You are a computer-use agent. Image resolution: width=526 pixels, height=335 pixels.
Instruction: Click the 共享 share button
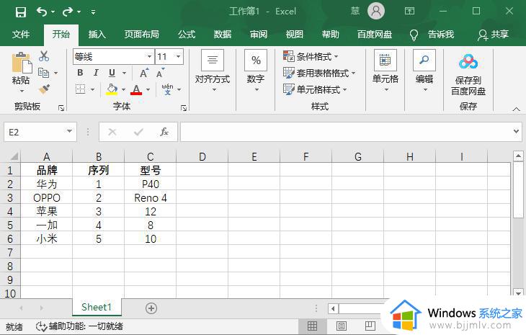pyautogui.click(x=493, y=35)
